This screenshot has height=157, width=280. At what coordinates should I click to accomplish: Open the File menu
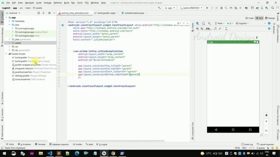pyautogui.click(x=8, y=3)
